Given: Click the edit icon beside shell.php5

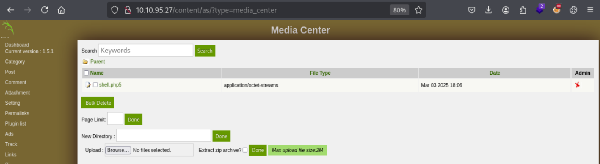Looking at the screenshot, I should (88, 85).
